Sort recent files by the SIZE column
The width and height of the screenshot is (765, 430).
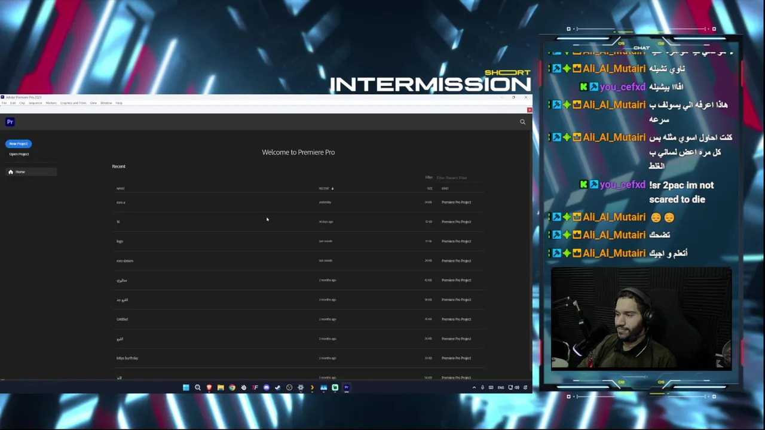(429, 189)
